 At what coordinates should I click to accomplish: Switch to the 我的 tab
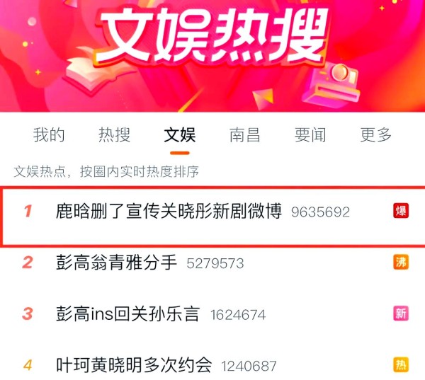(x=49, y=134)
